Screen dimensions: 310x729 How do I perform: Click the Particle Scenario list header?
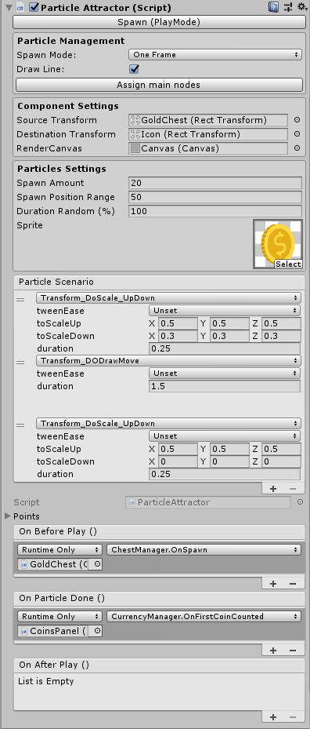point(159,282)
